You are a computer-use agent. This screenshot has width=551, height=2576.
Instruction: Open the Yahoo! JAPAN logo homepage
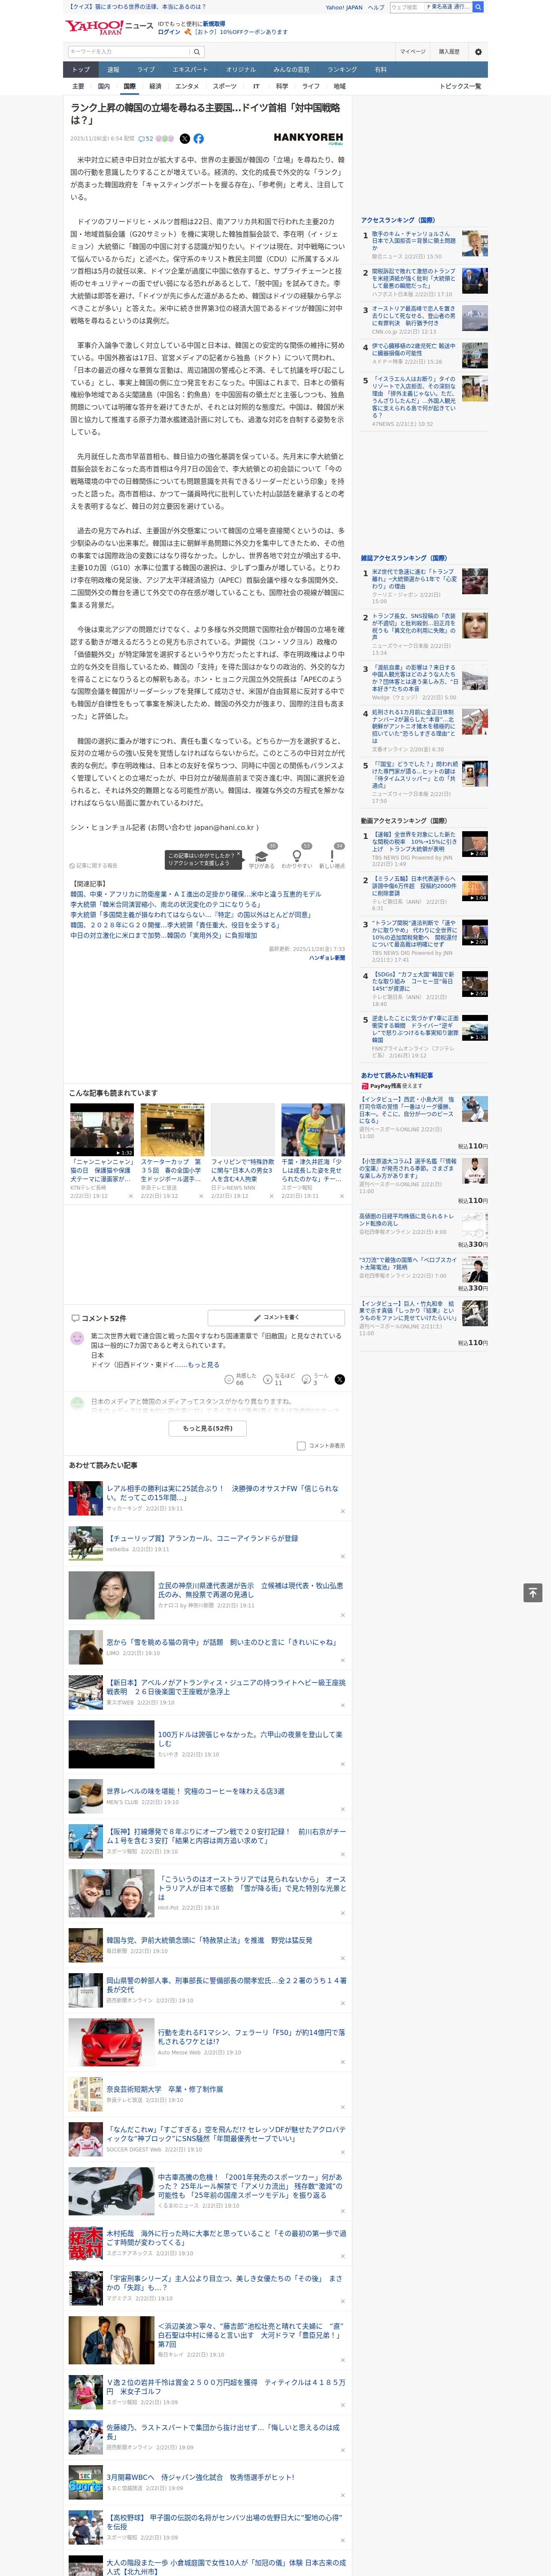click(94, 27)
